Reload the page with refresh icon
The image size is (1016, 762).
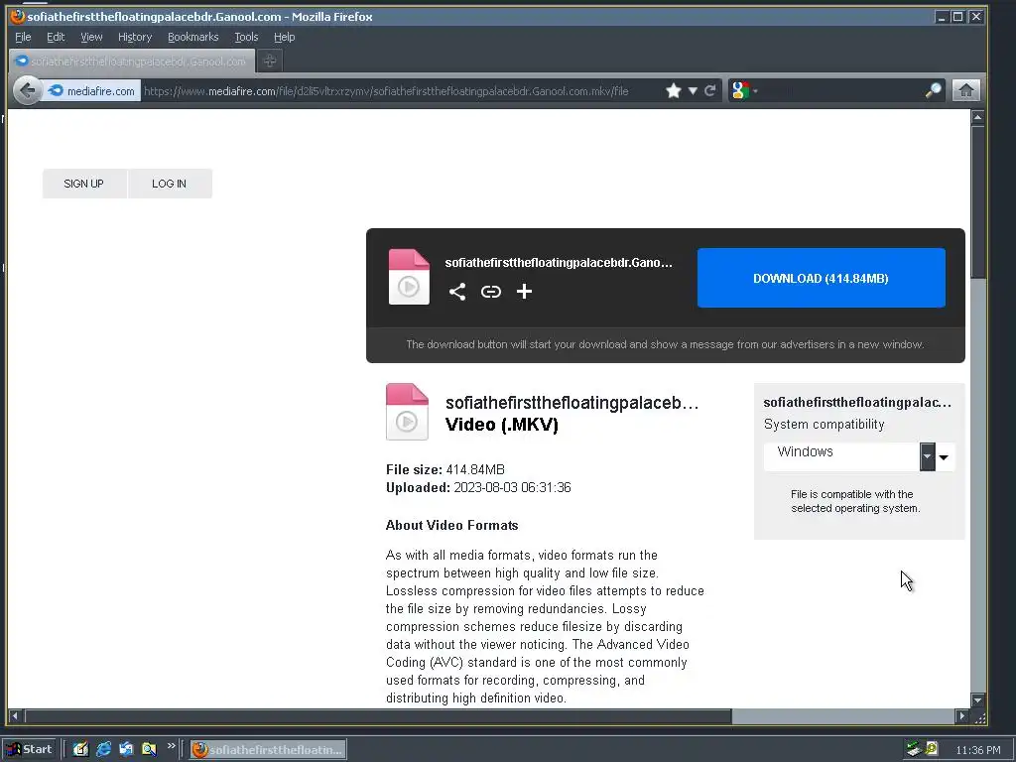[710, 90]
